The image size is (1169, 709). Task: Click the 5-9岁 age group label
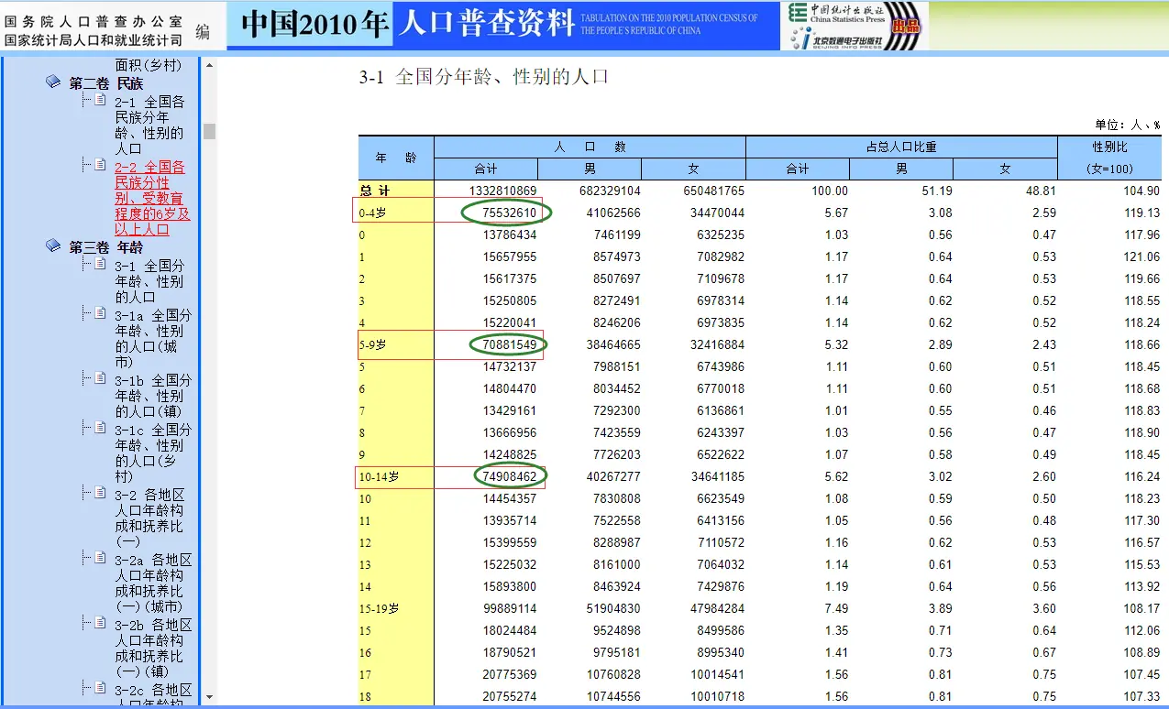(372, 344)
